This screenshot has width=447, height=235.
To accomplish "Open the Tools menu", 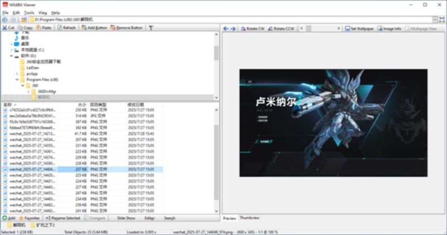I will coord(29,12).
